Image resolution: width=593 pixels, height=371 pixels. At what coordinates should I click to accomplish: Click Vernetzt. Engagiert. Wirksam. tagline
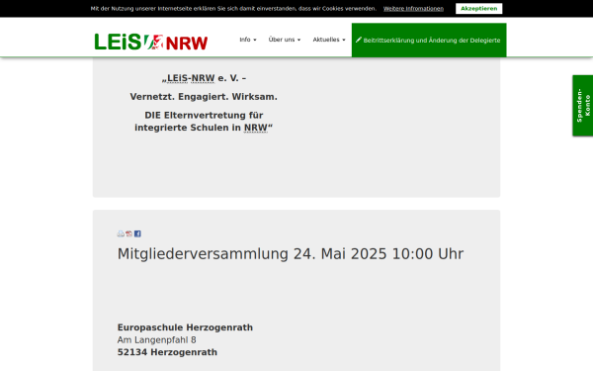click(x=204, y=97)
